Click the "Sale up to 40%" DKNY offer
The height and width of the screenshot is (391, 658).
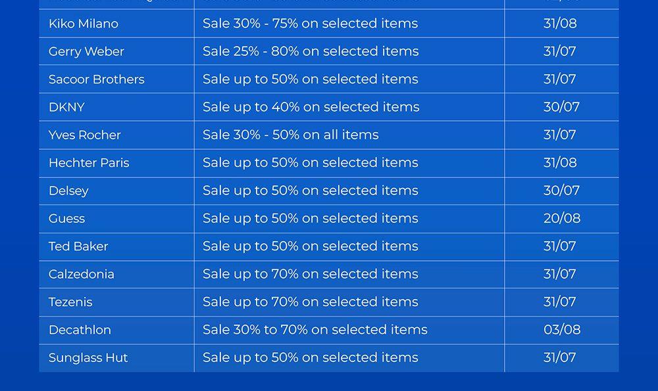pos(311,107)
